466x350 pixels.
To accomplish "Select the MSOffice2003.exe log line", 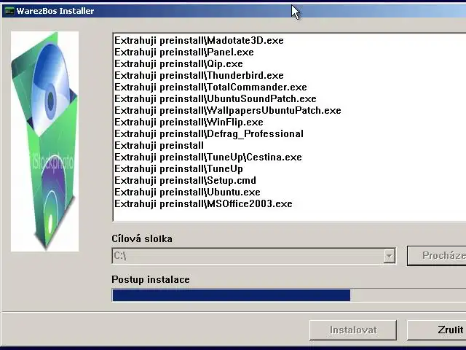I will [x=203, y=203].
